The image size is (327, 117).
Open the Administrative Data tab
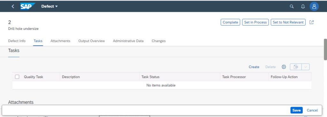128,41
